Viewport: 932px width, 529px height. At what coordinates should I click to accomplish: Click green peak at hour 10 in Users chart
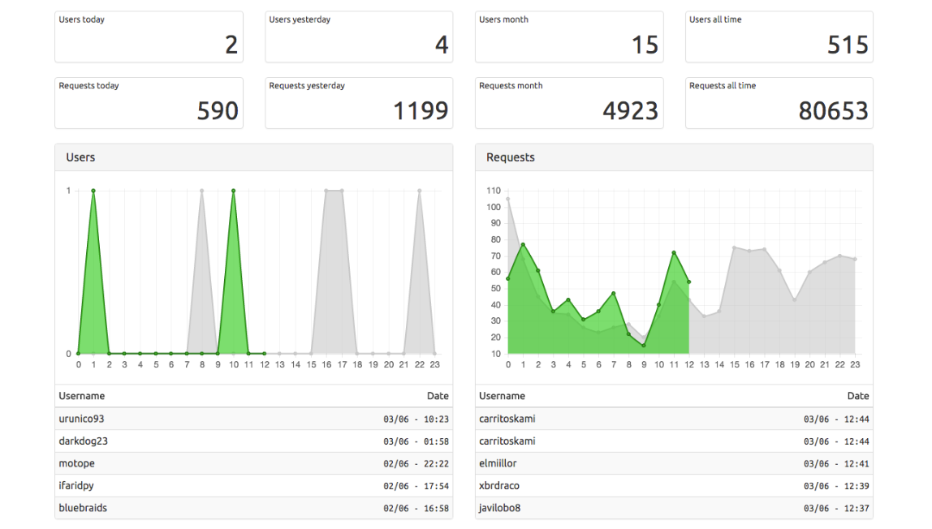tap(233, 191)
